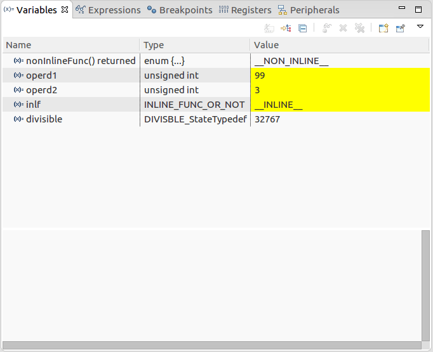Click the 'unsigned int' type of operd1
The height and width of the screenshot is (352, 433).
point(195,75)
